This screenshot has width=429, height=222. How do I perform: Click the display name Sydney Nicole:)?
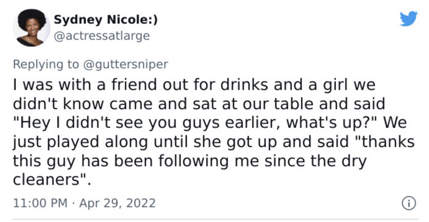[105, 20]
